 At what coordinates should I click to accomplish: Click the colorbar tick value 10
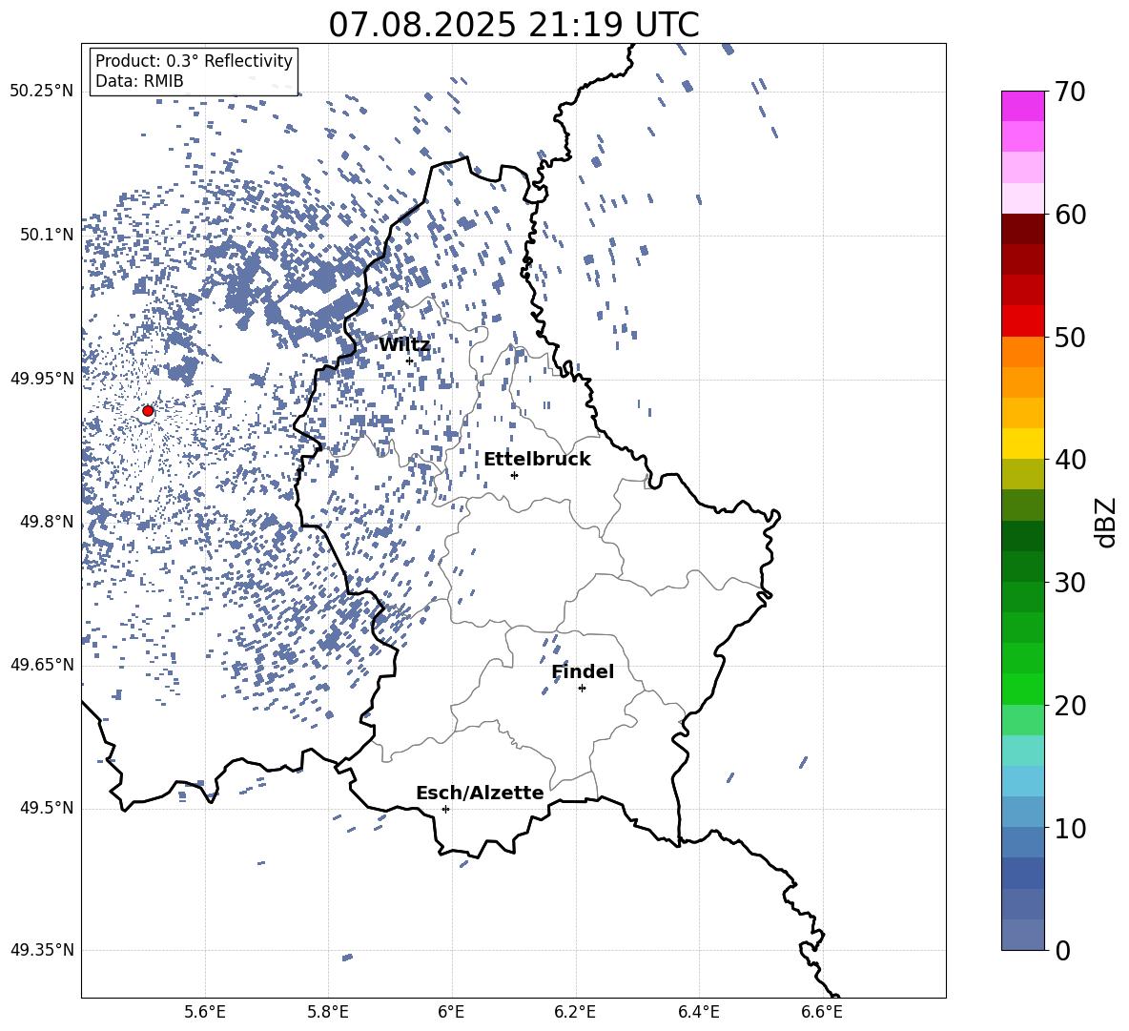(1070, 828)
